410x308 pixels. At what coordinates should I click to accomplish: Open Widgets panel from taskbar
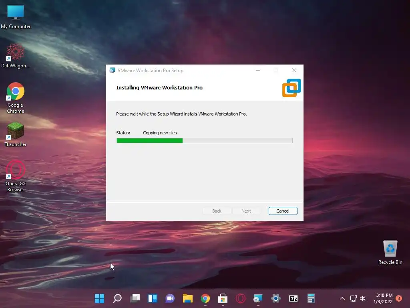tap(153, 298)
